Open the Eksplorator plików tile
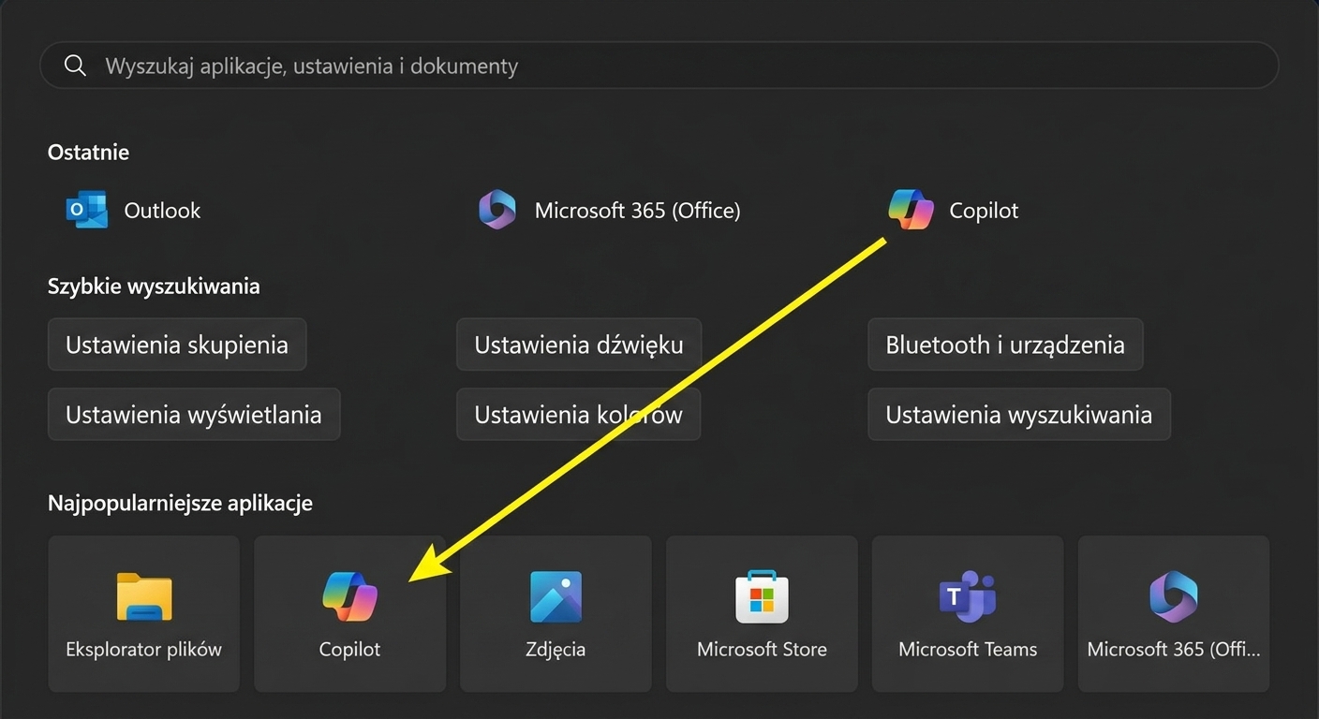 click(144, 613)
